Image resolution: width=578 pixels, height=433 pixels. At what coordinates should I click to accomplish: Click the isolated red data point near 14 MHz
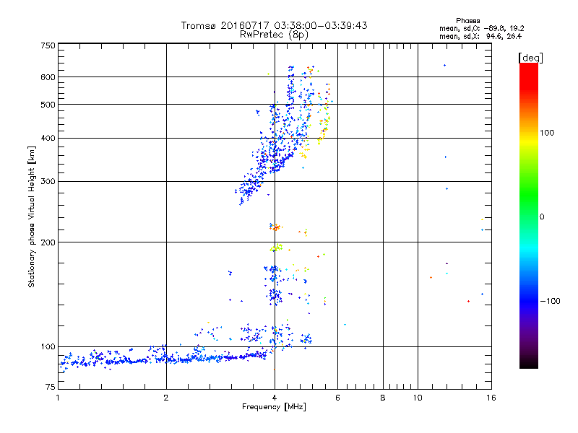point(468,301)
